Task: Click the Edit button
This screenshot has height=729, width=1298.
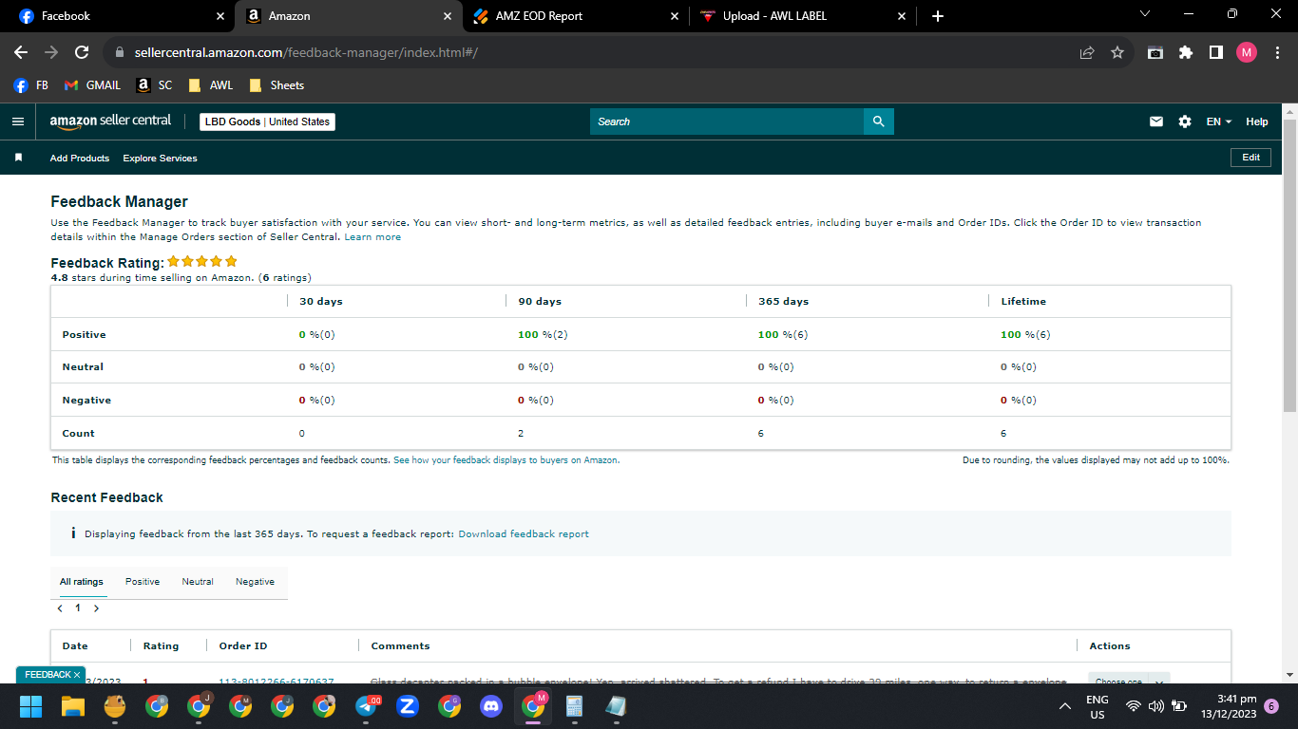Action: click(1250, 158)
